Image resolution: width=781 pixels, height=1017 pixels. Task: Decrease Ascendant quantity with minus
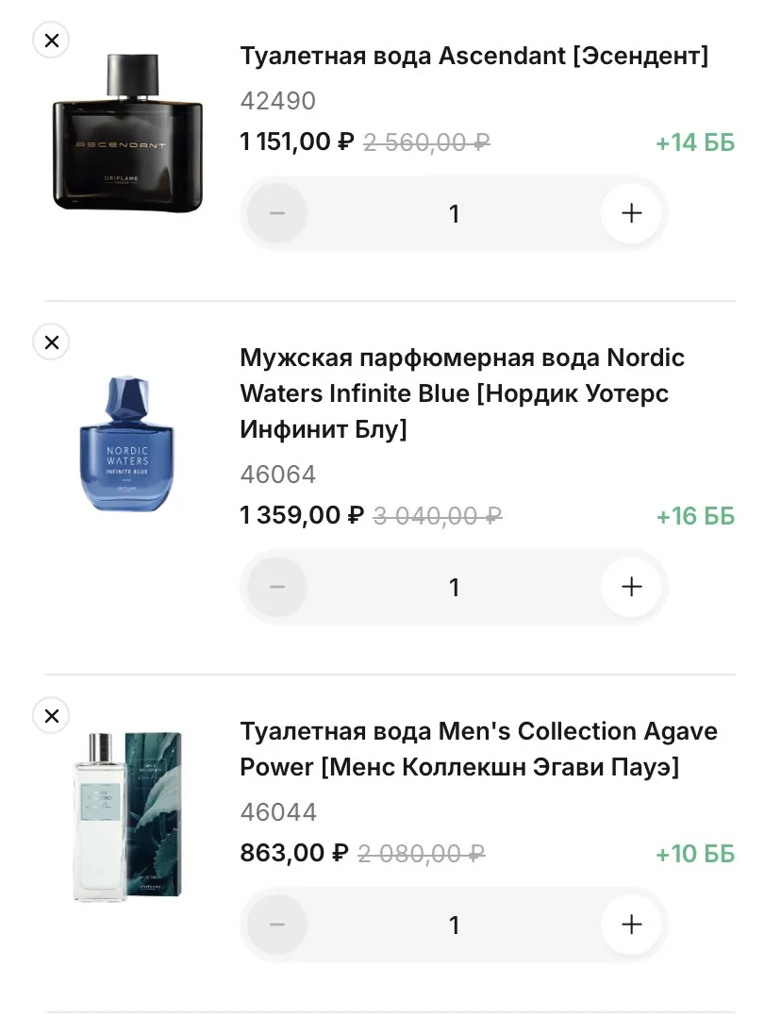click(277, 213)
